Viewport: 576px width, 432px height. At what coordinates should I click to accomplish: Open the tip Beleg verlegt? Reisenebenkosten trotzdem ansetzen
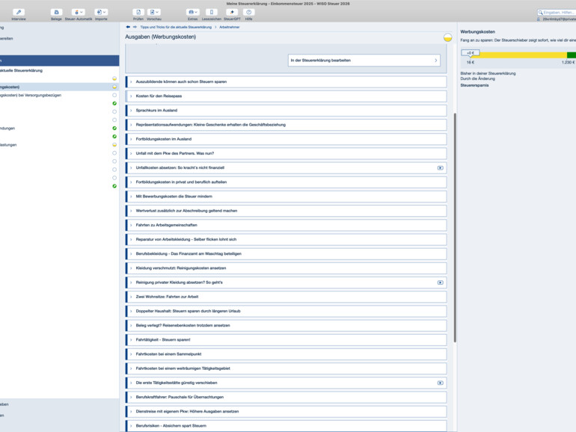pyautogui.click(x=287, y=325)
